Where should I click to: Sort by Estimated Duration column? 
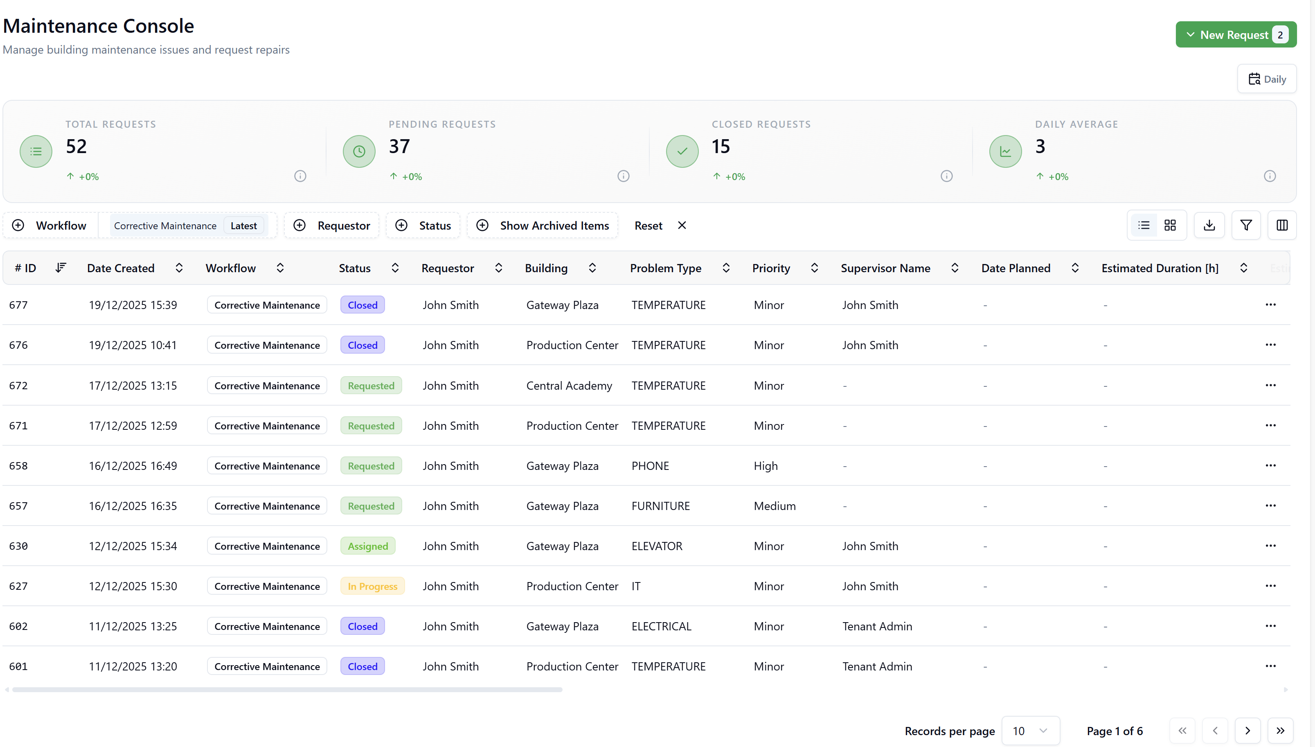point(1243,268)
